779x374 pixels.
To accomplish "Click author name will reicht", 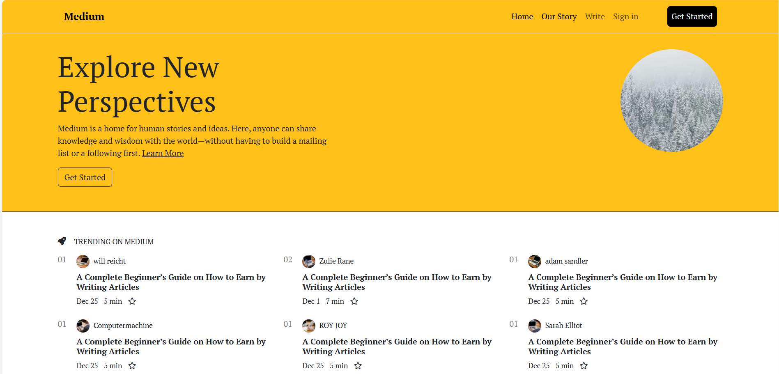I will tap(110, 261).
